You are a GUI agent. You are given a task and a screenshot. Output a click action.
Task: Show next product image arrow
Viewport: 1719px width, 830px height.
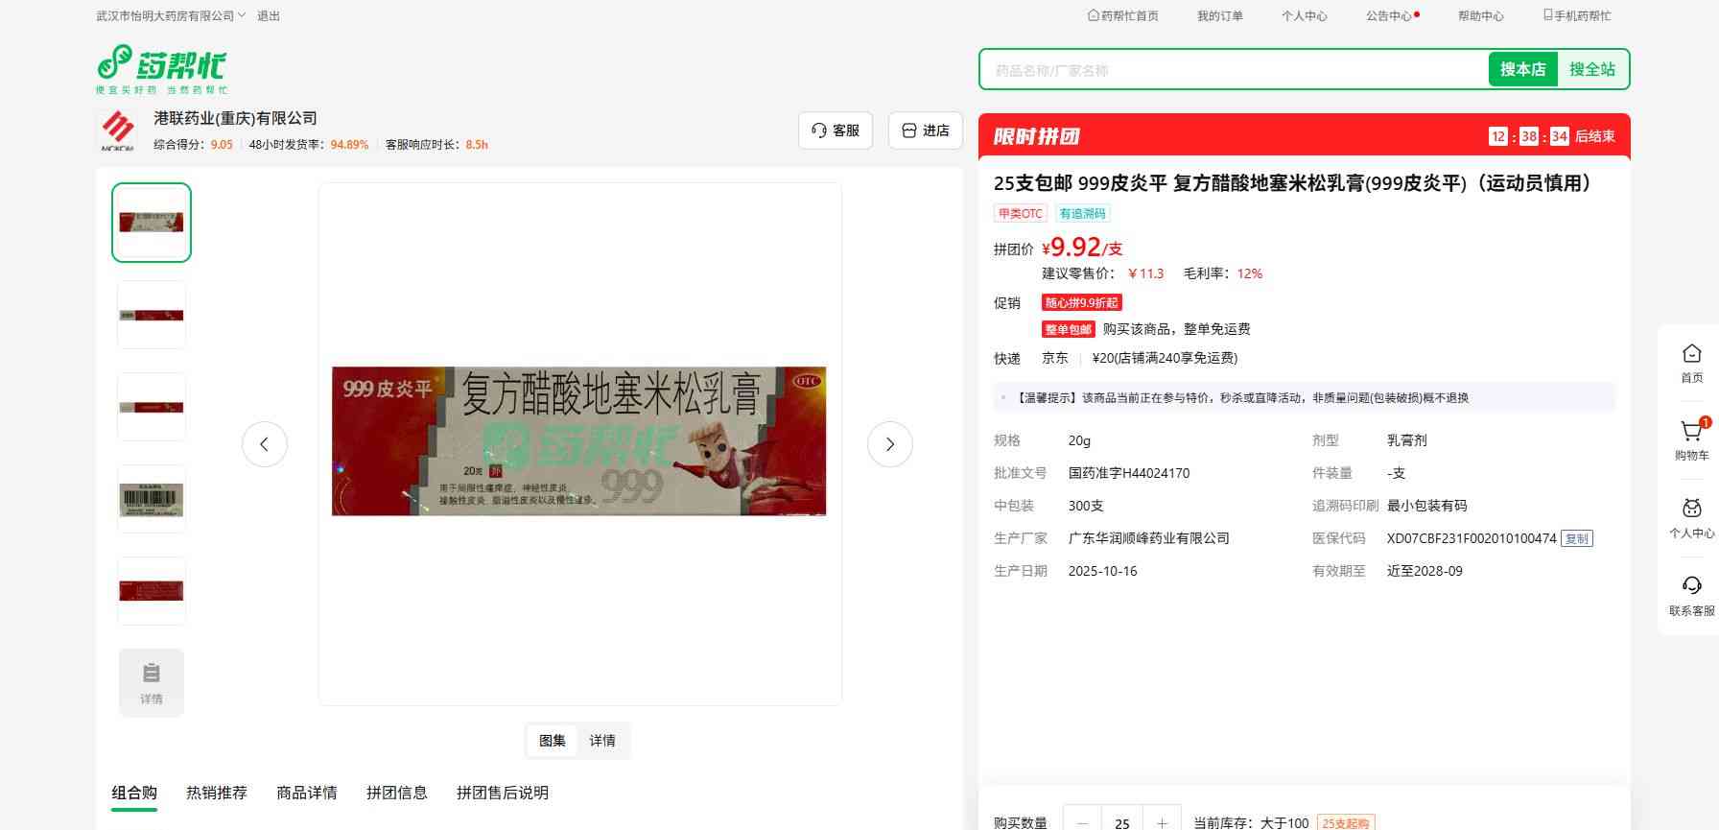point(889,444)
